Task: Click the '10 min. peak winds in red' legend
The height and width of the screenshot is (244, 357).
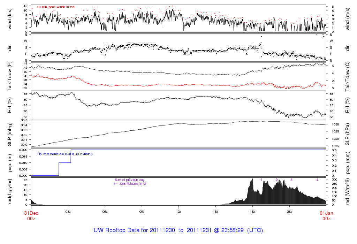Action: (55, 7)
